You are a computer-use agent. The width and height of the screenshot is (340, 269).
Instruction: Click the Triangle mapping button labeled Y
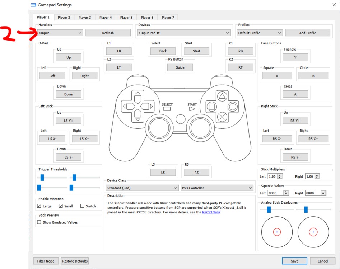click(x=295, y=57)
